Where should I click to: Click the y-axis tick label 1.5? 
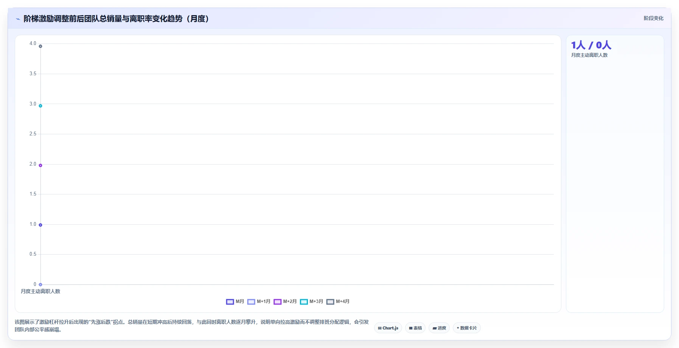coord(33,194)
